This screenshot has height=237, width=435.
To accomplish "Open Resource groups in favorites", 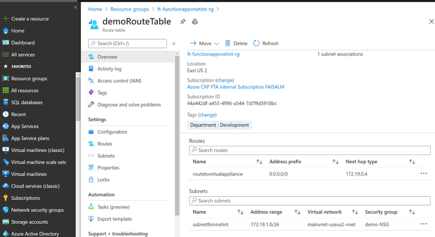I will coord(29,78).
